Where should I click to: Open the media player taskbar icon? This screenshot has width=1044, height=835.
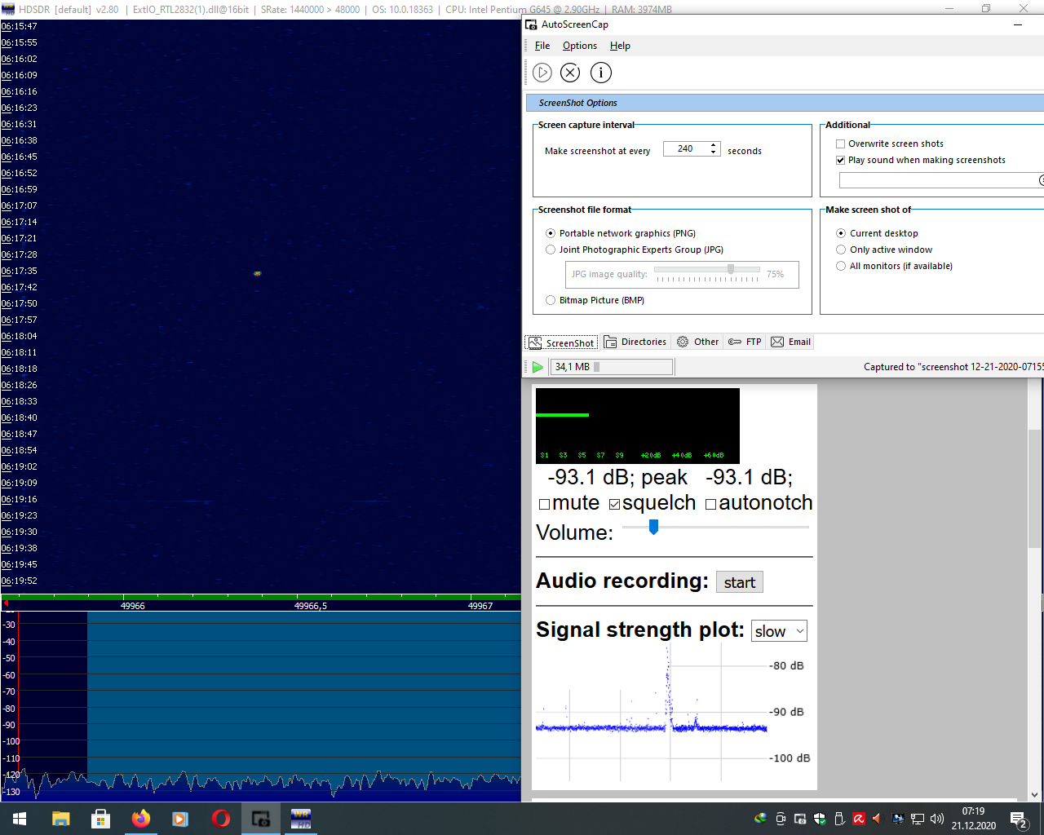tap(180, 819)
